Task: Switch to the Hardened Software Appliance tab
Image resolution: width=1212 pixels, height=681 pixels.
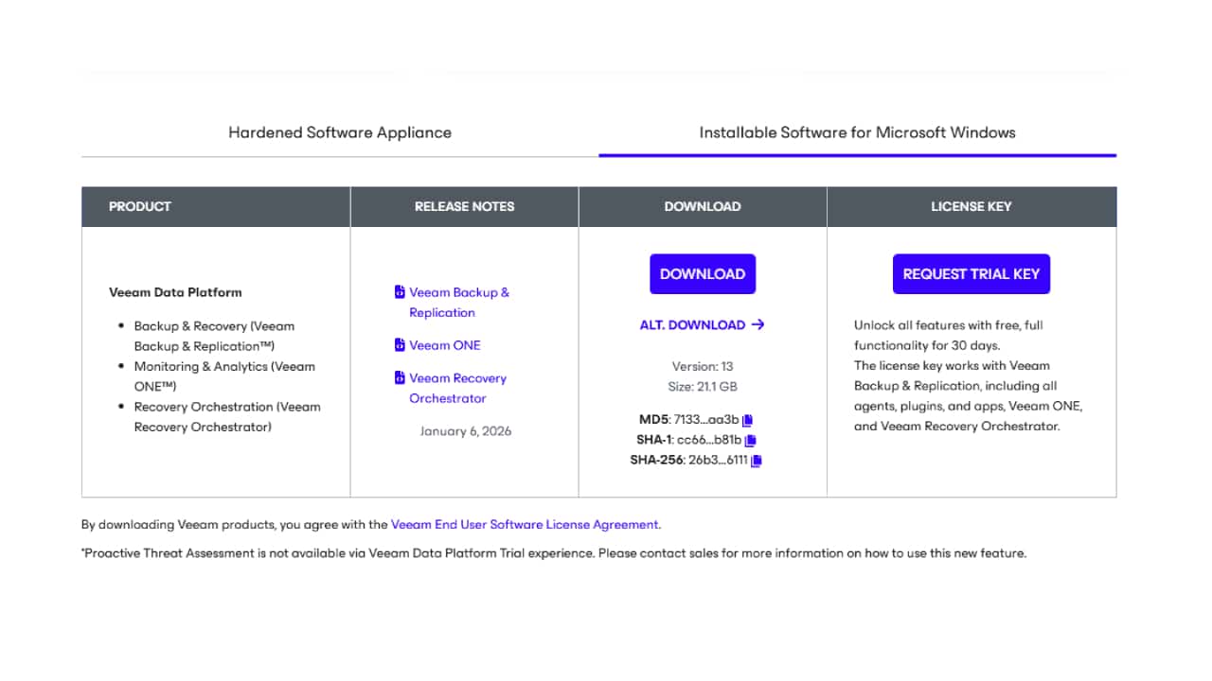Action: click(x=340, y=132)
